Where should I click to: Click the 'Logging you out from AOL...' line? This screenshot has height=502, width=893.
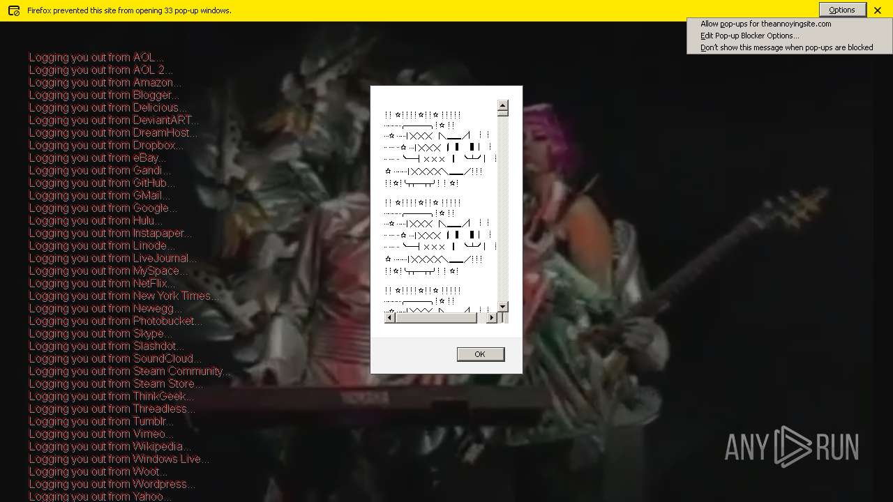(96, 57)
